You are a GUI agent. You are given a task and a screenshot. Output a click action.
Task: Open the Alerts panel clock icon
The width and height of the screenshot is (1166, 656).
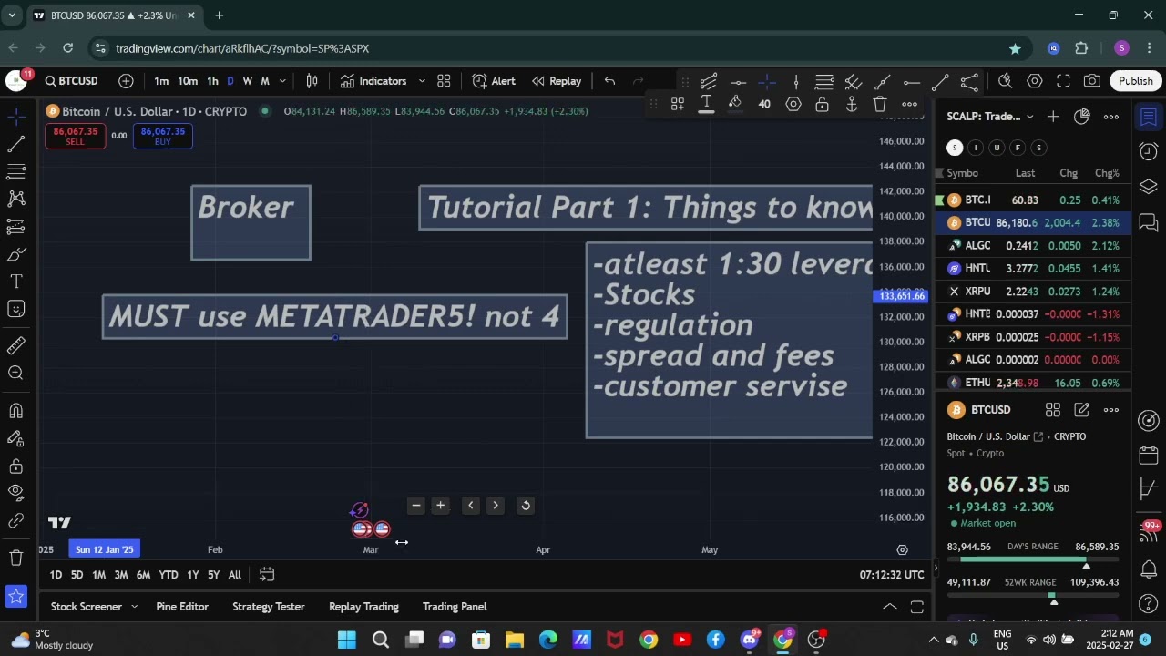1149,151
